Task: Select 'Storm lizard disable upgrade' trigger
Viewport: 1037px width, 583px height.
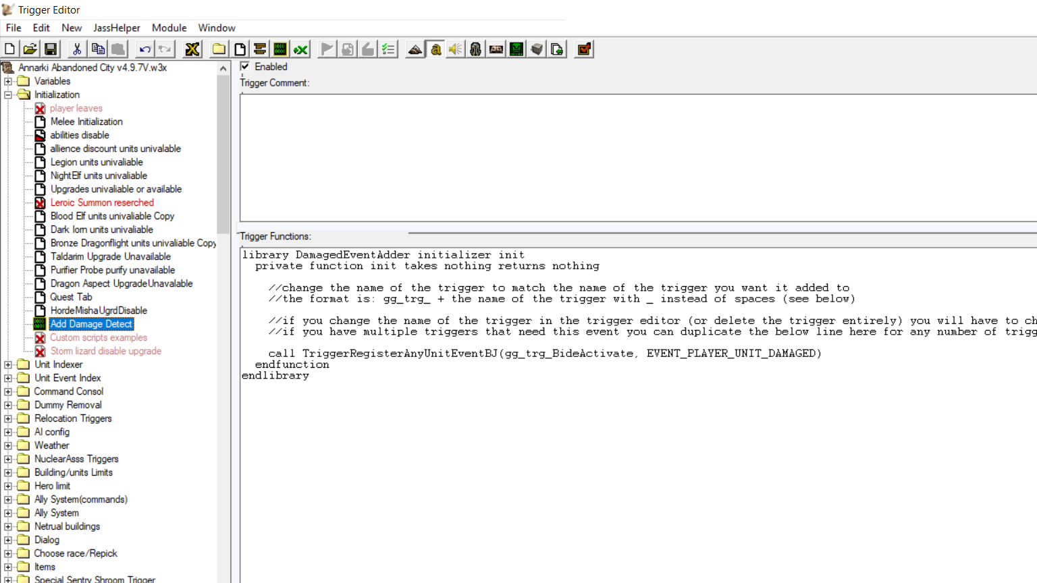Action: click(106, 351)
